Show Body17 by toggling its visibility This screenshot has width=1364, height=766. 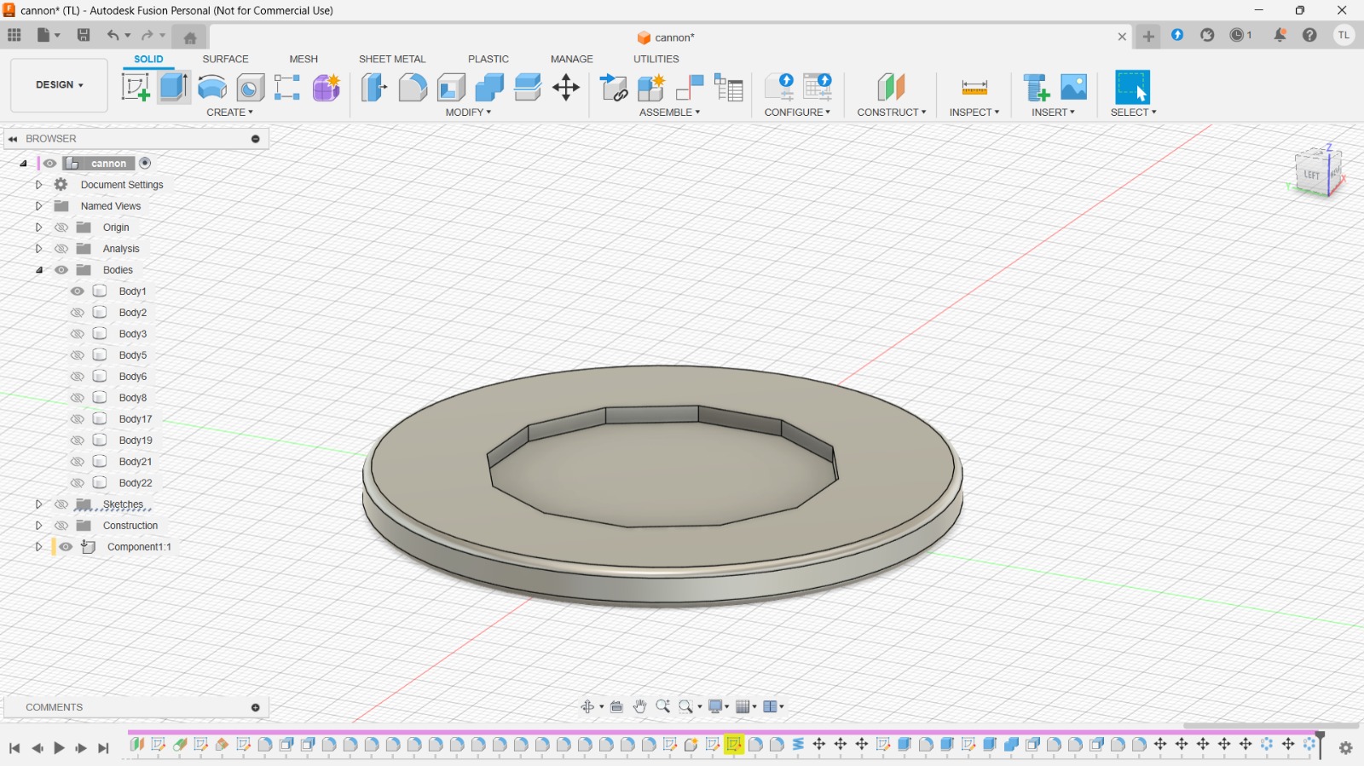78,419
